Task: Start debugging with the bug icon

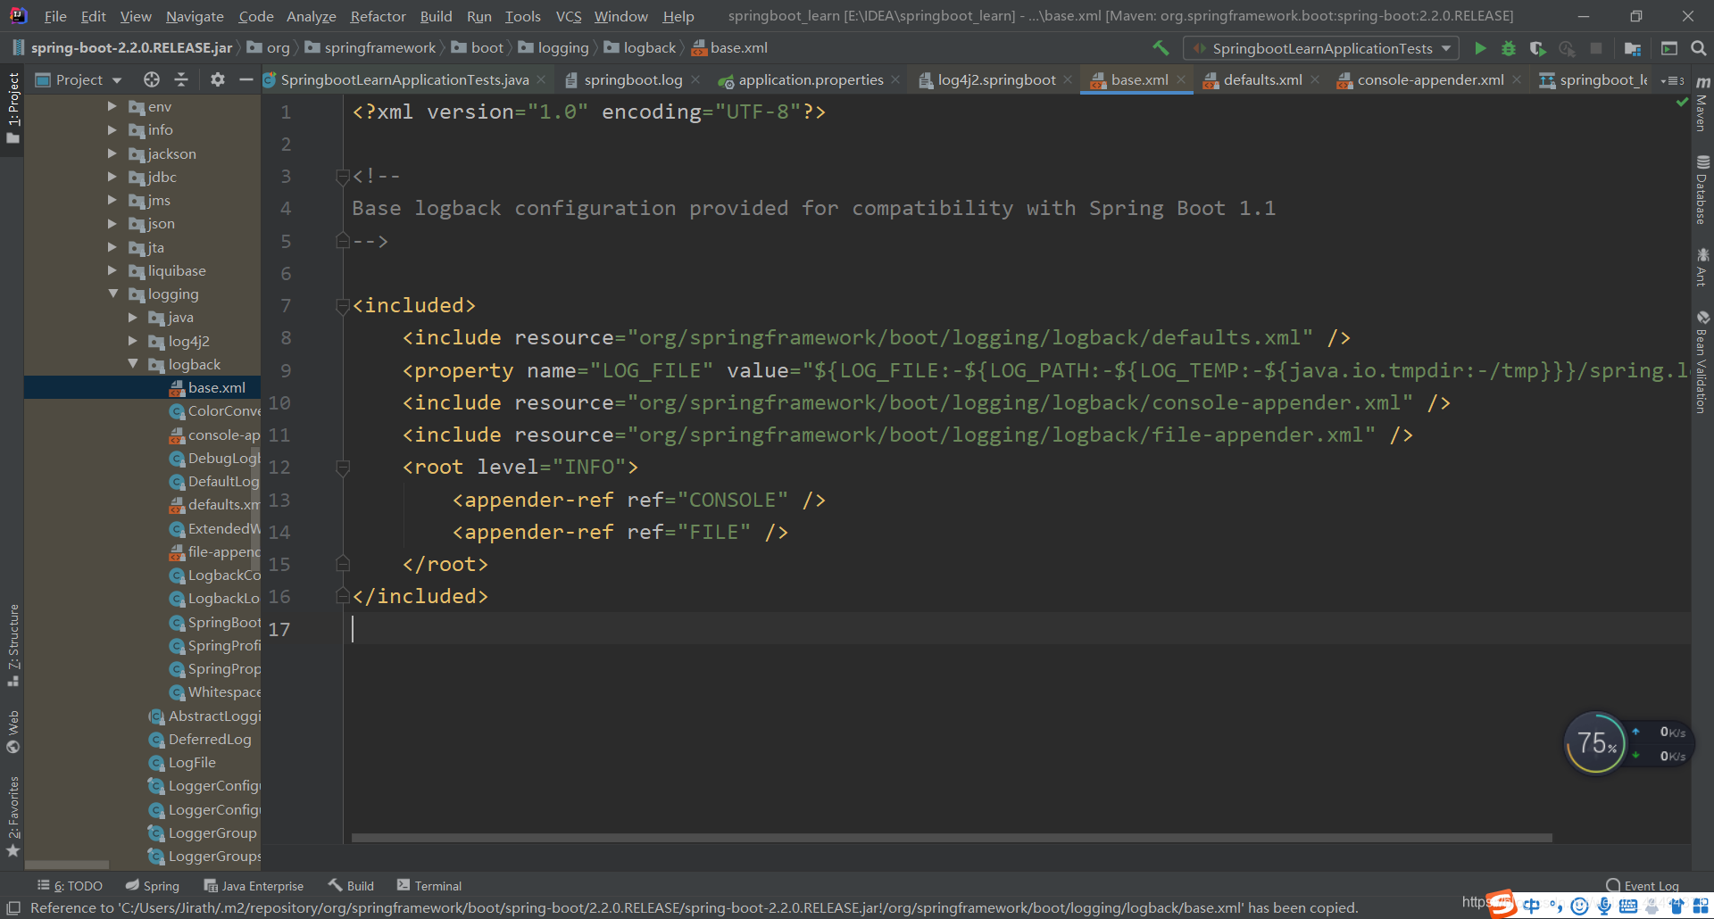Action: [x=1509, y=48]
